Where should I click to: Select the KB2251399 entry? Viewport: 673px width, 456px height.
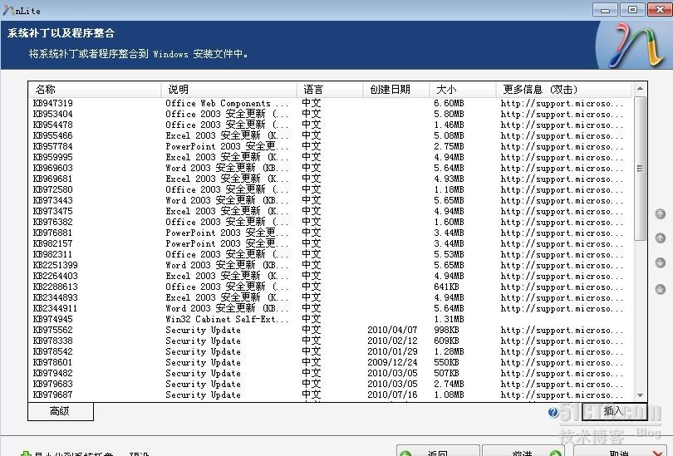[331, 265]
